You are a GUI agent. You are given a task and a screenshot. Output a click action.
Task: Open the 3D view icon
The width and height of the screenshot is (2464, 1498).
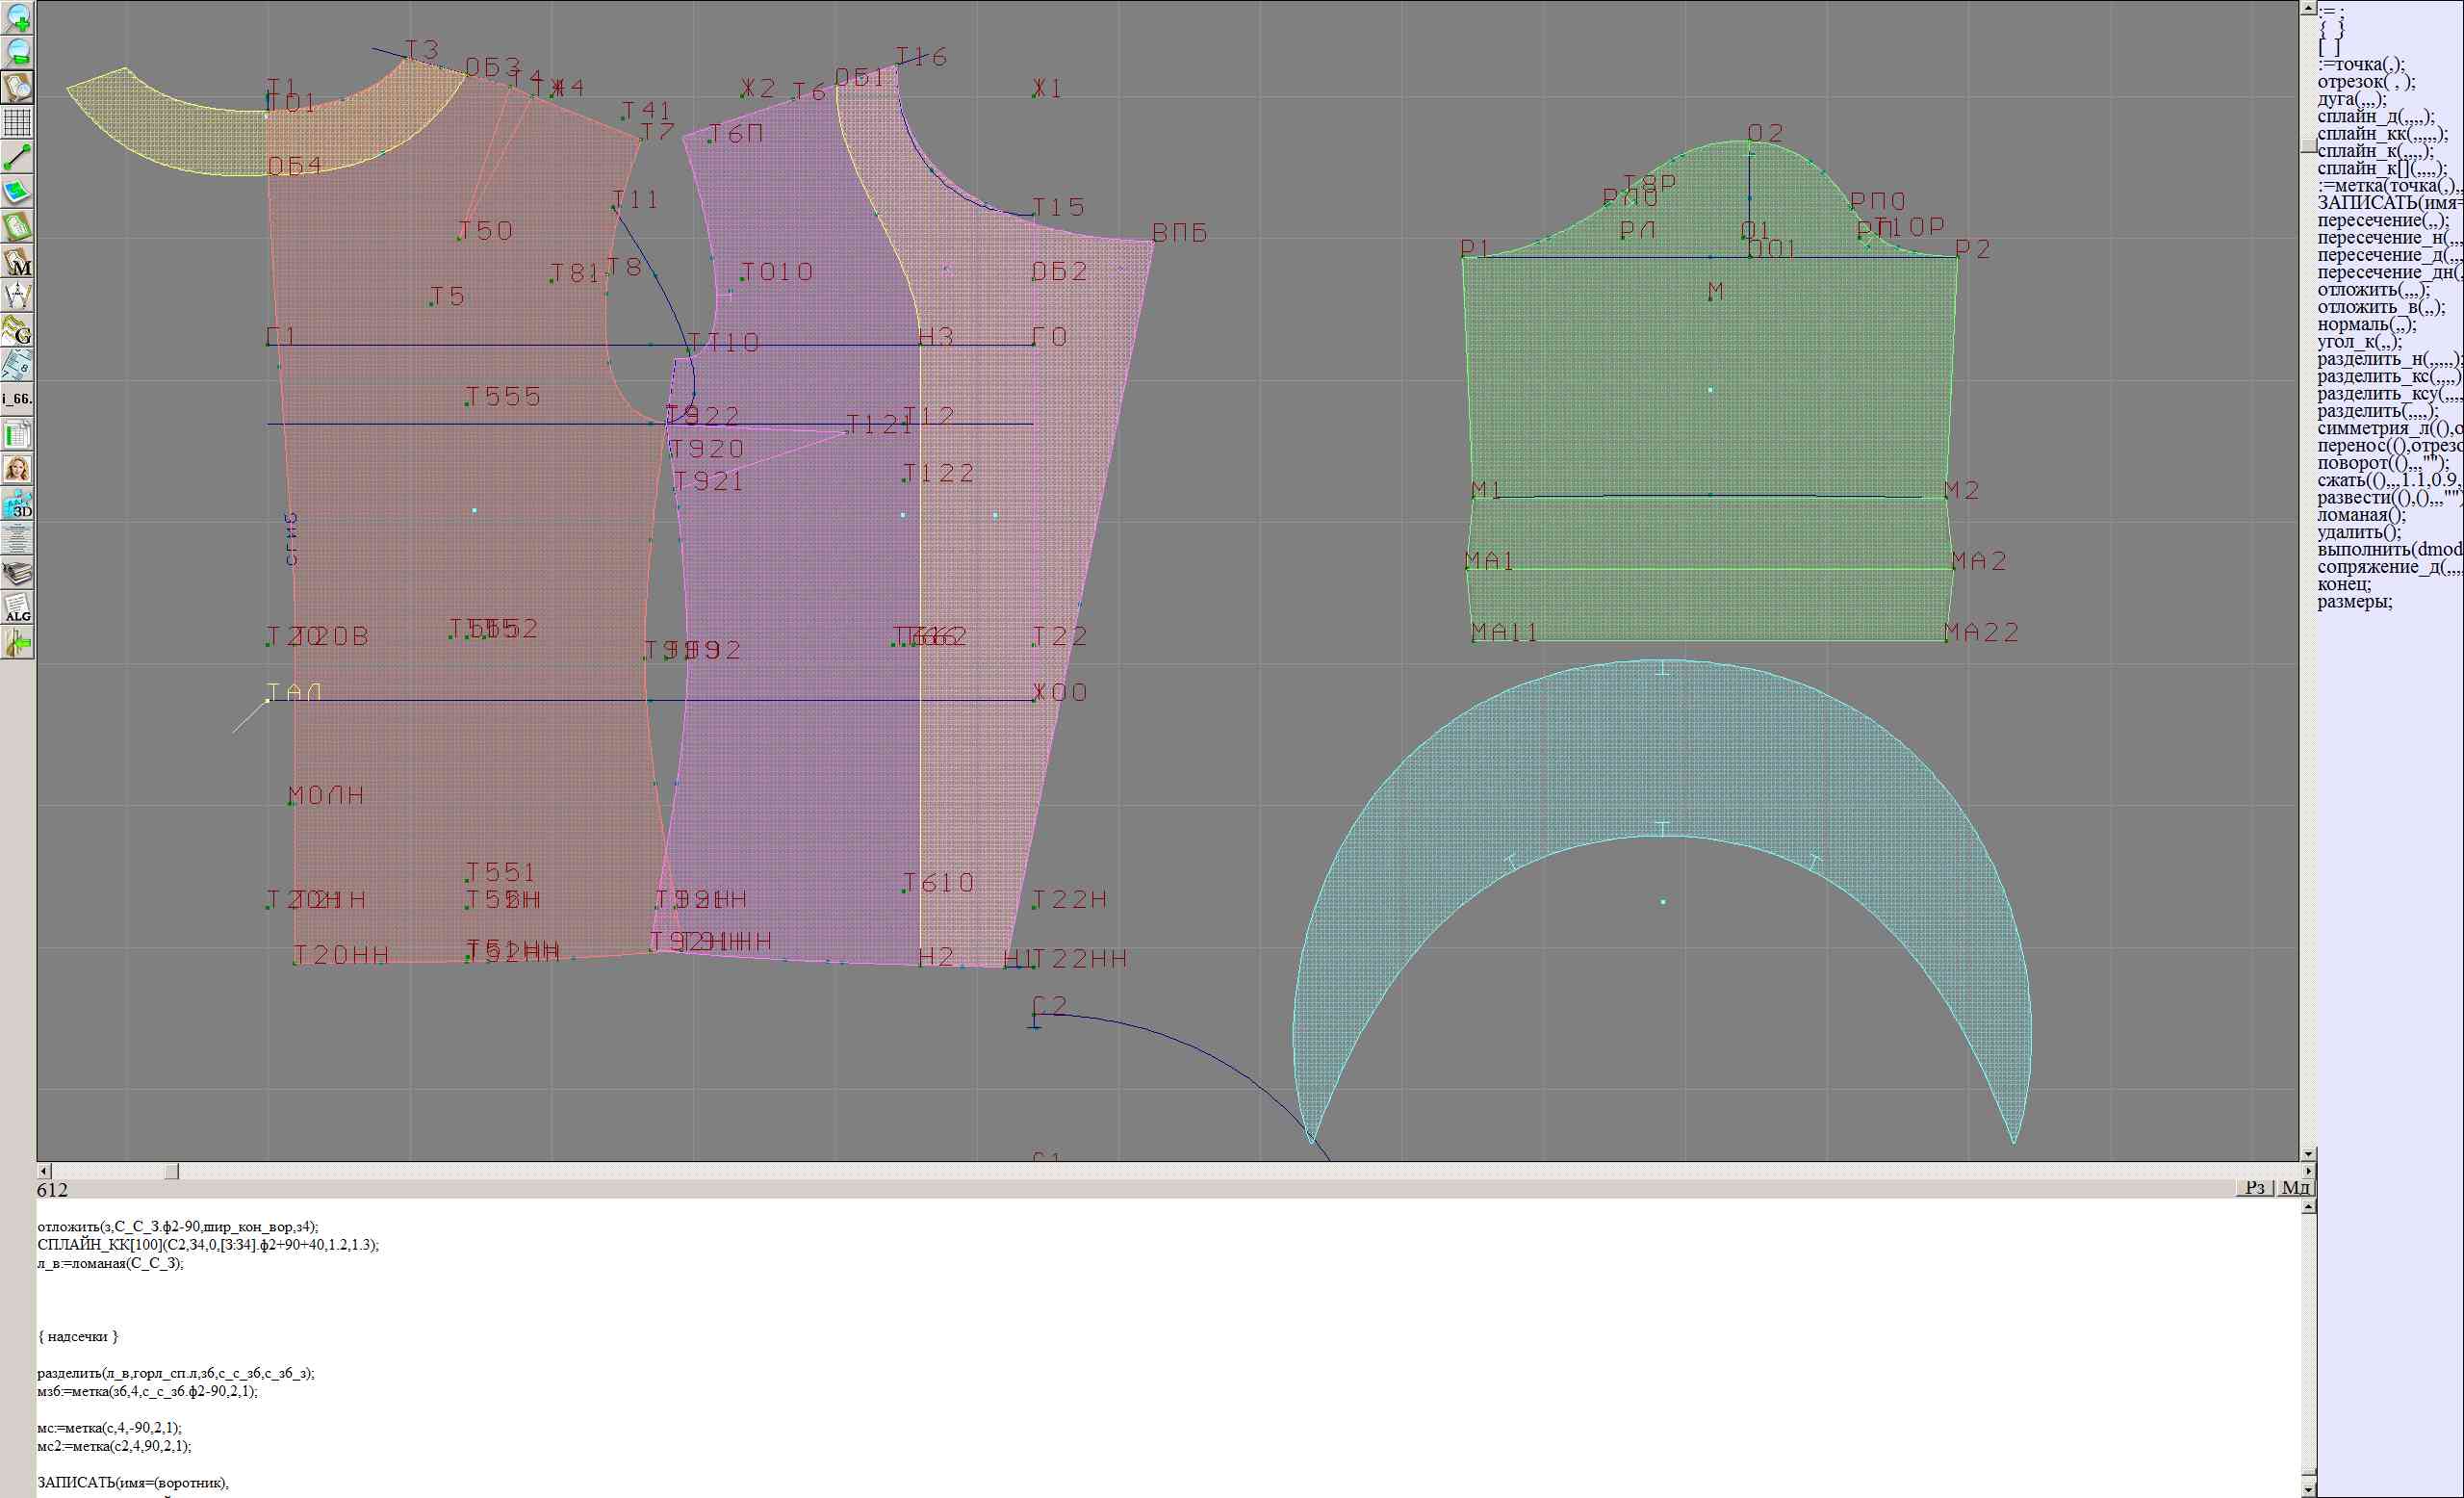[x=18, y=504]
